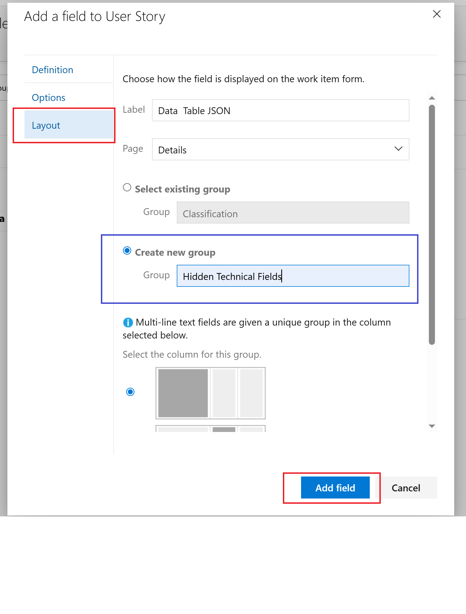Click the greyed-out Classification group box
The height and width of the screenshot is (614, 466).
click(293, 213)
